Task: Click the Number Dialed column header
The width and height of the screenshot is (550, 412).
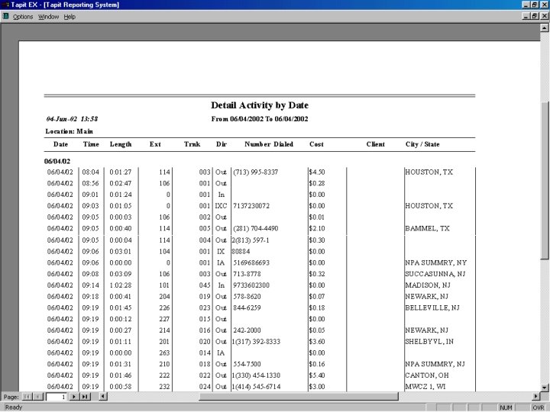Action: click(269, 144)
